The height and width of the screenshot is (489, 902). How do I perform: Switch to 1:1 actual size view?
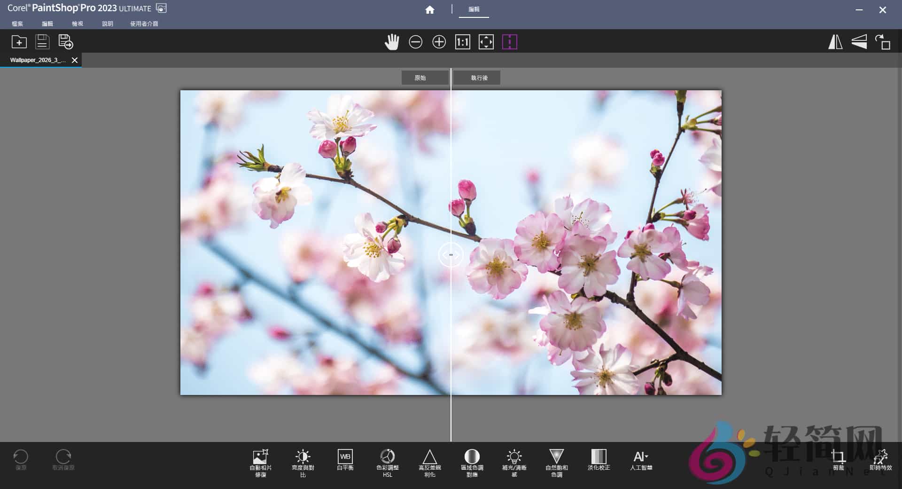[x=462, y=42]
